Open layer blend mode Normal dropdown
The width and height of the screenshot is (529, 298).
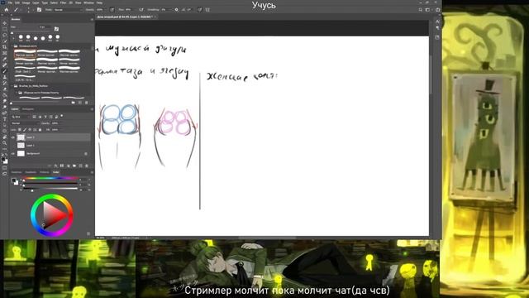coord(26,123)
